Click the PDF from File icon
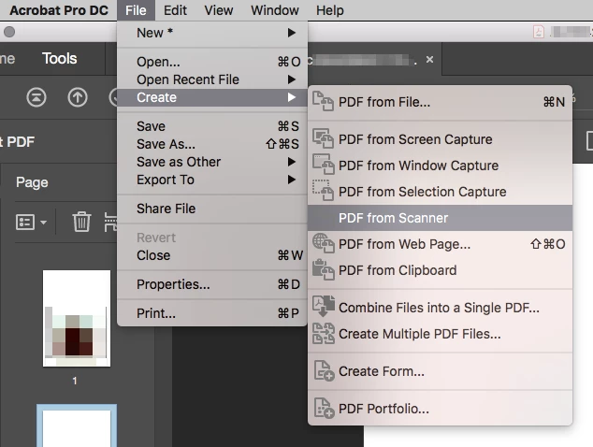 click(x=323, y=101)
